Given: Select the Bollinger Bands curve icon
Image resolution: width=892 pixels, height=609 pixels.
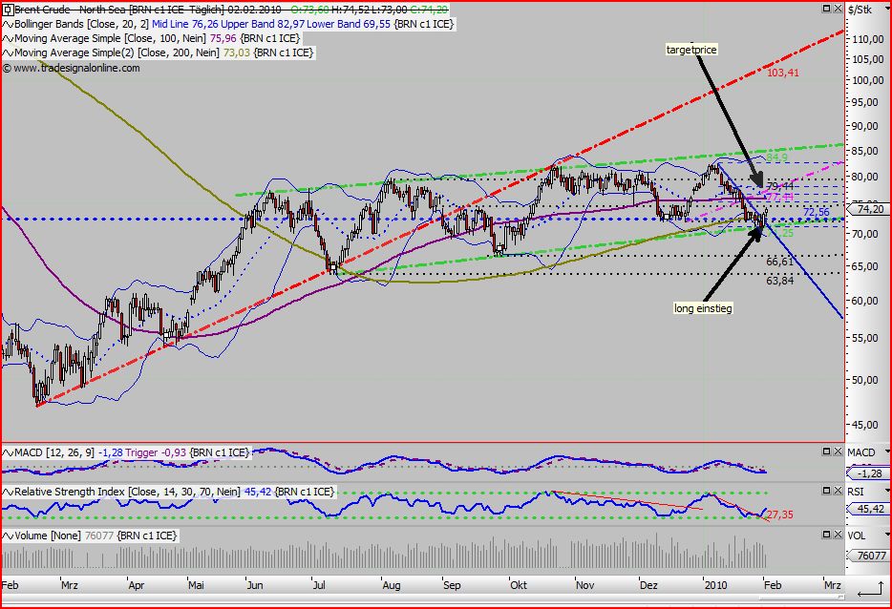Looking at the screenshot, I should [x=9, y=23].
